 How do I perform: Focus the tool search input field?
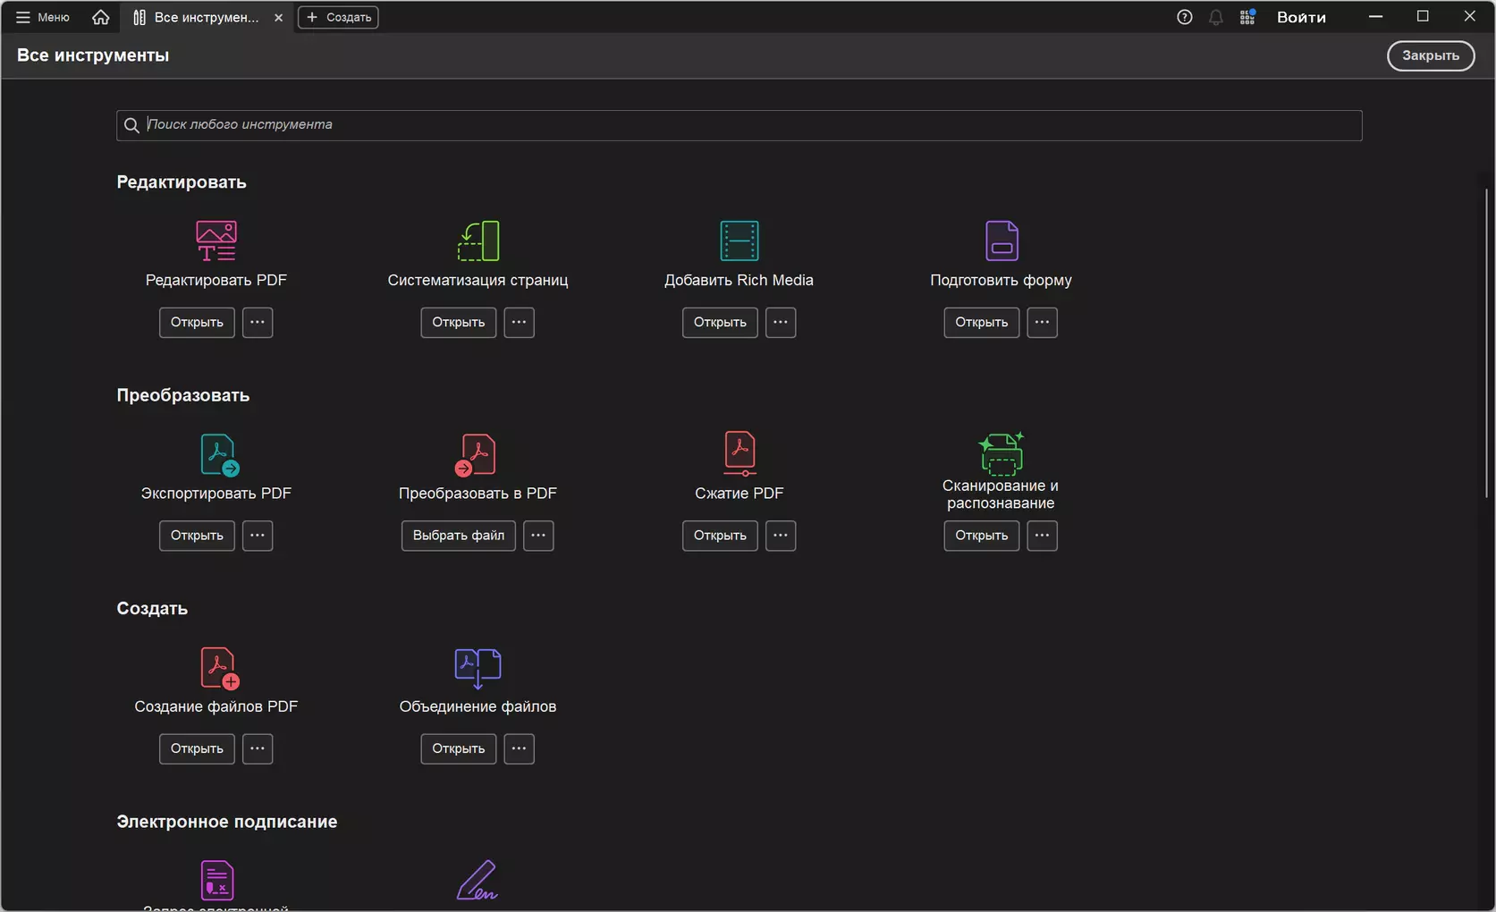739,125
